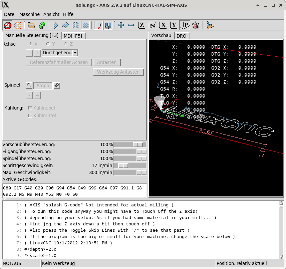Viewport: 286px width, 269px height.
Task: Click the Antasten button
Action: [107, 62]
